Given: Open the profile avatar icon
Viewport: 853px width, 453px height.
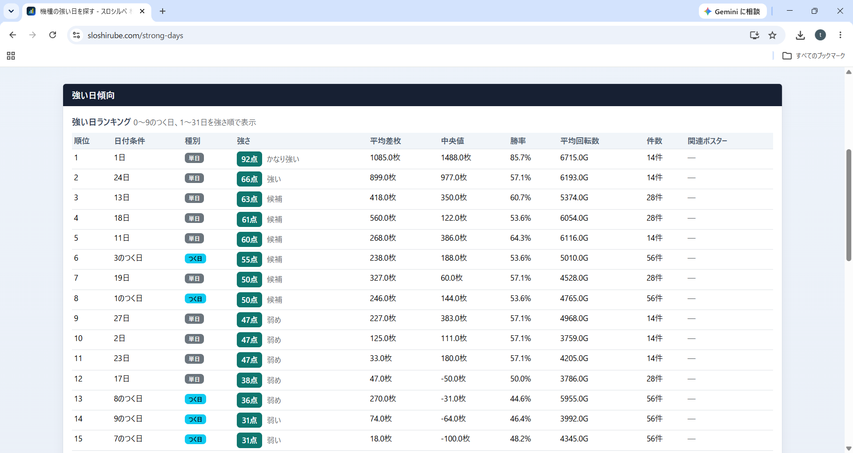Looking at the screenshot, I should point(820,35).
